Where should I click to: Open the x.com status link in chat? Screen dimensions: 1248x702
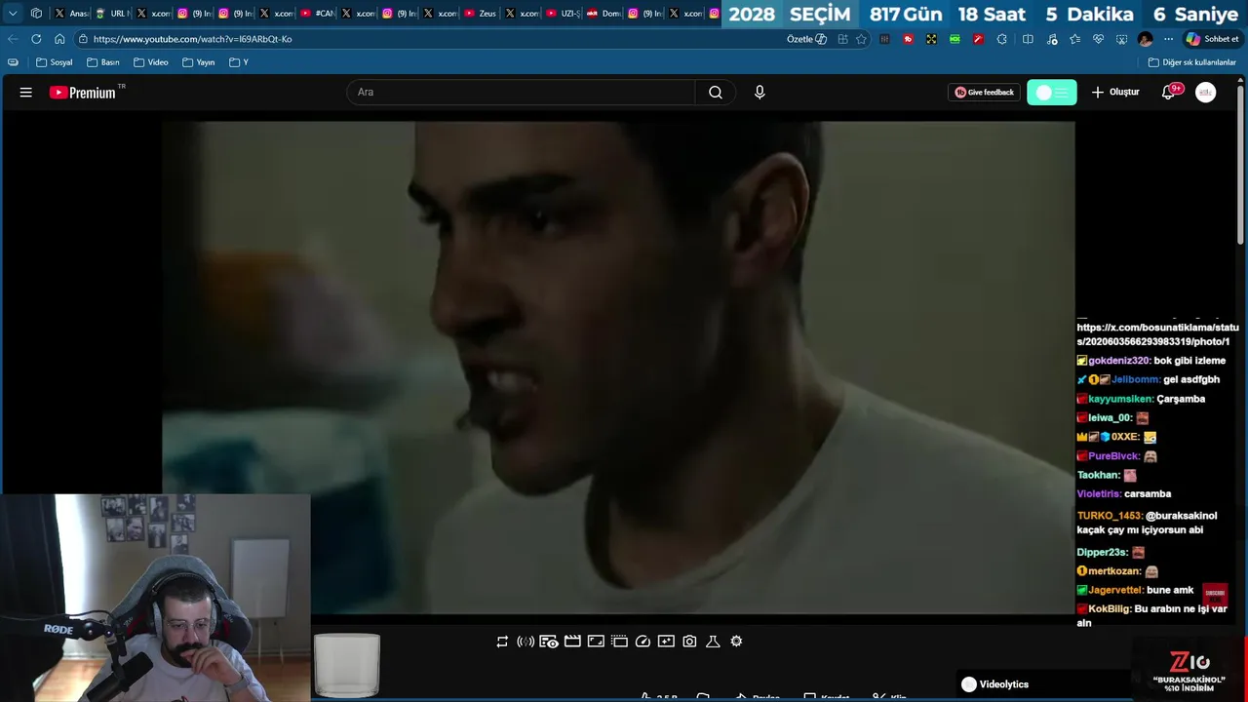1157,334
